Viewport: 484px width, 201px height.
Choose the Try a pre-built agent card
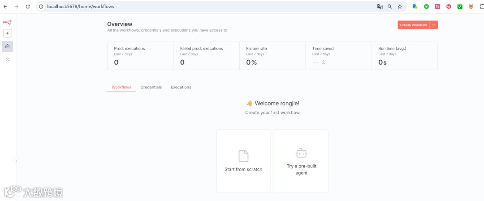point(302,161)
